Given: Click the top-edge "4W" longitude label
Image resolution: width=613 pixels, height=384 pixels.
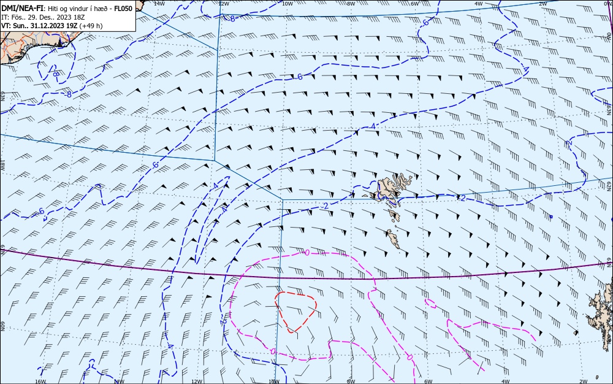Looking at the screenshot, I should pos(478,4).
